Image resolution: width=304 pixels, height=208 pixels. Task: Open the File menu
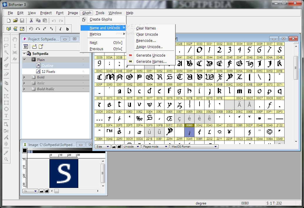click(x=10, y=13)
